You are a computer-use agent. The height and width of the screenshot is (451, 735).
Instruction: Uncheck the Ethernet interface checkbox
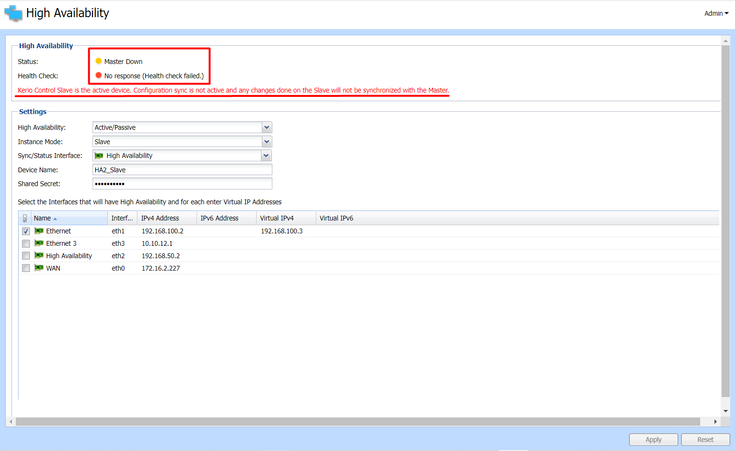coord(26,231)
